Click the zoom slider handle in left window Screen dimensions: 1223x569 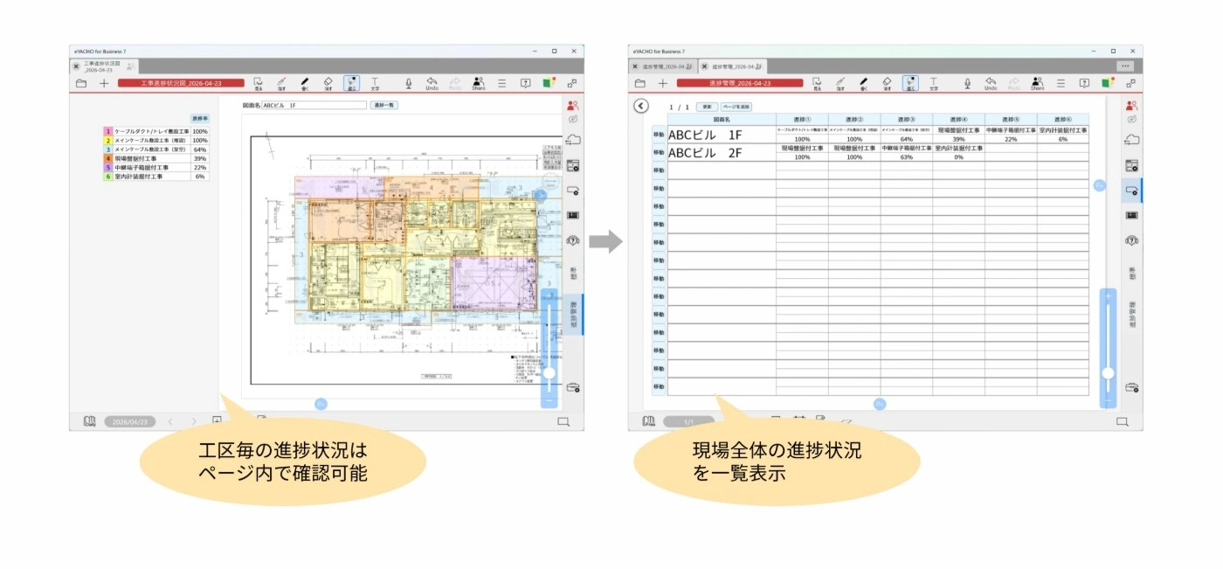[549, 372]
